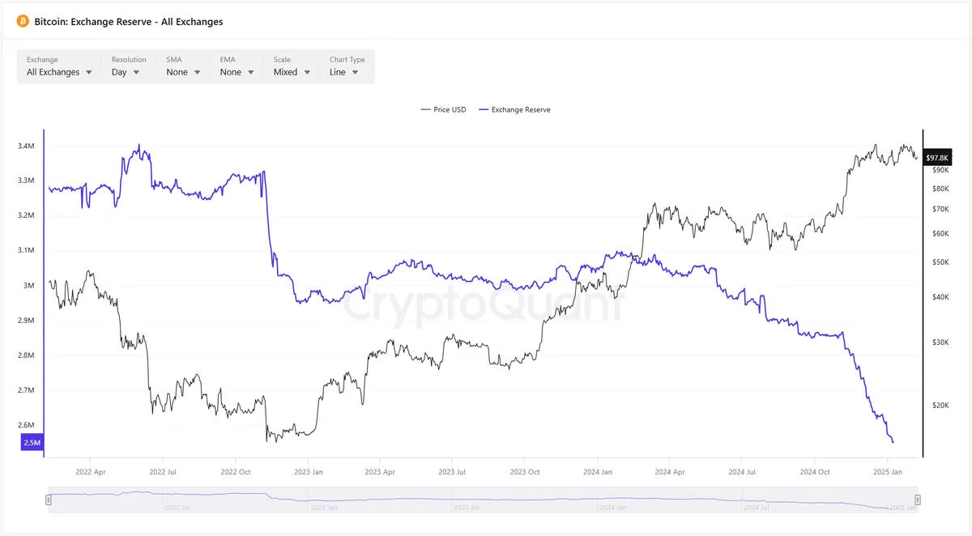Click the chart title Bitcoin: Exchange Reserve
The image size is (972, 536).
pos(128,22)
